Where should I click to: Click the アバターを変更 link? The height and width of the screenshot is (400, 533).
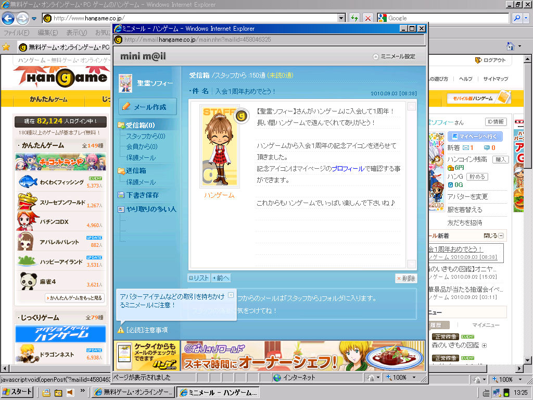(x=467, y=196)
